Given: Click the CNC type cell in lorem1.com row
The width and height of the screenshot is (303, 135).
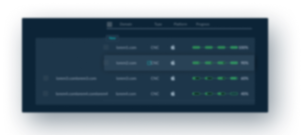Looking at the screenshot, I should pos(155,48).
